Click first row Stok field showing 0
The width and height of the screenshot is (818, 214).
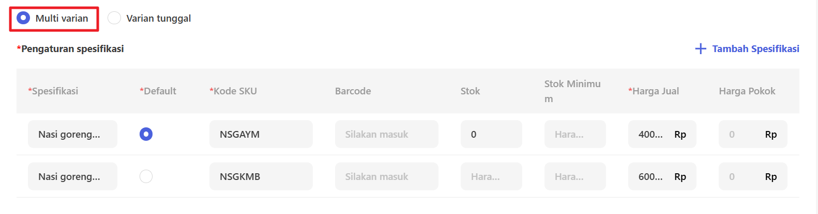click(491, 134)
